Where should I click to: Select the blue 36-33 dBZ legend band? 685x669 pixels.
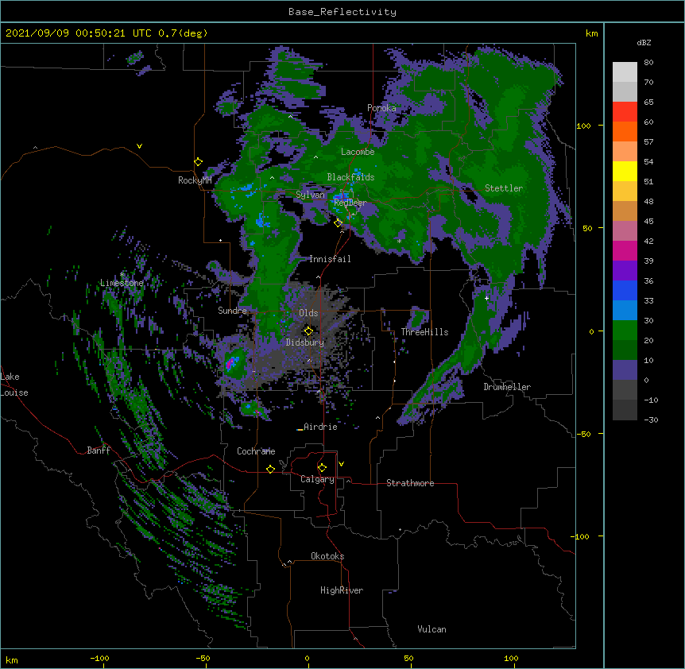[x=625, y=290]
